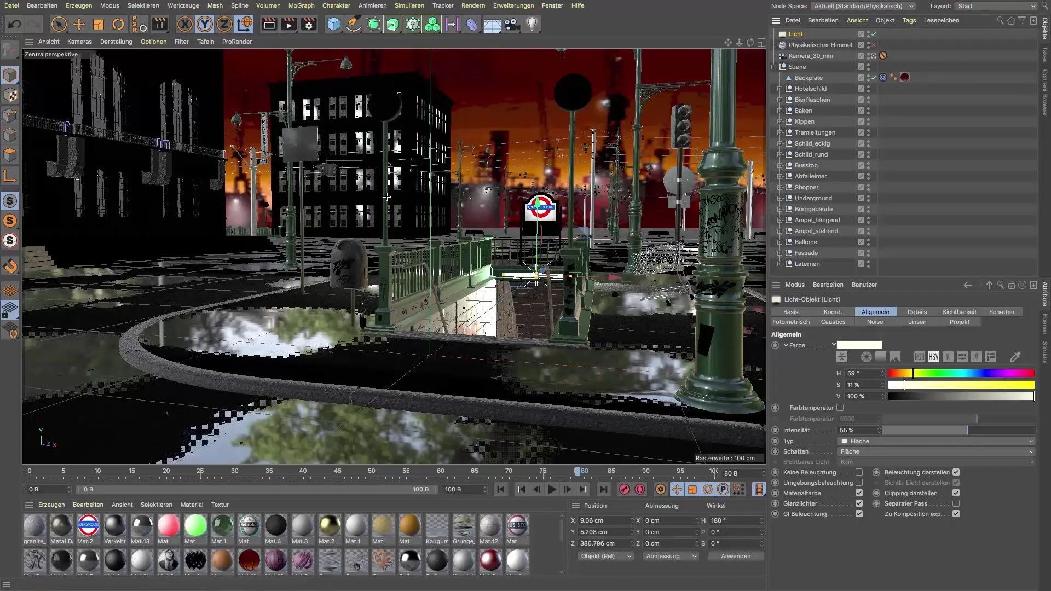The width and height of the screenshot is (1051, 591).
Task: Activate the Scale tool
Action: [99, 24]
